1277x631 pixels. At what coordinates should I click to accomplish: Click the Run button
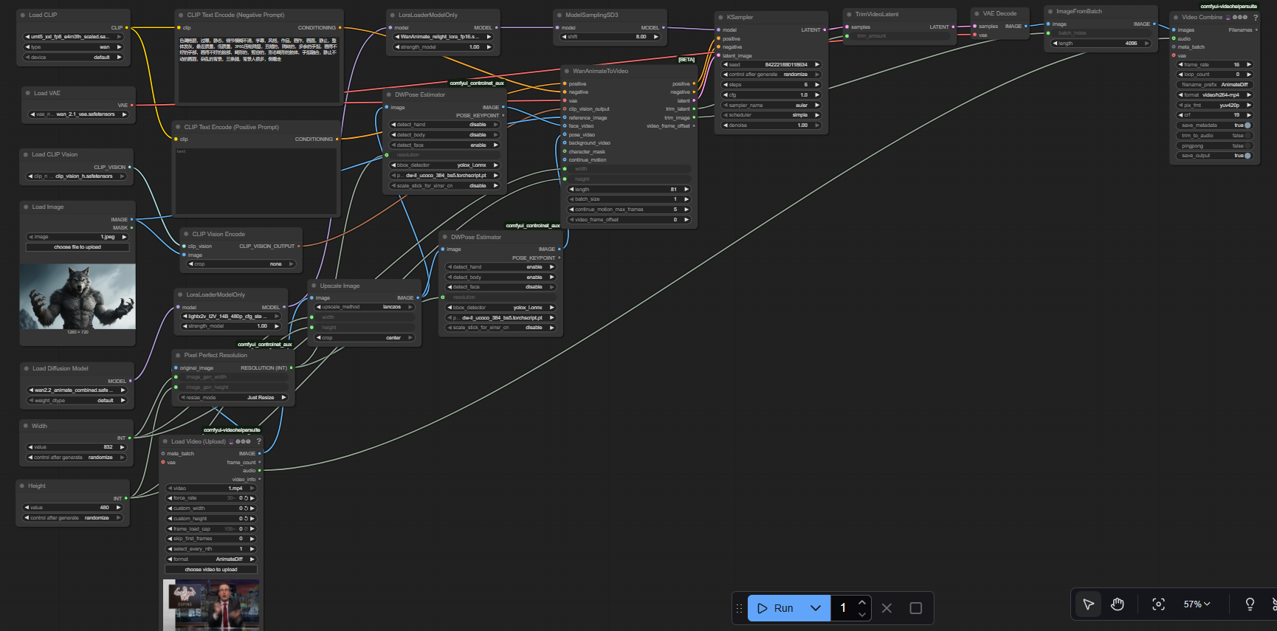point(775,608)
